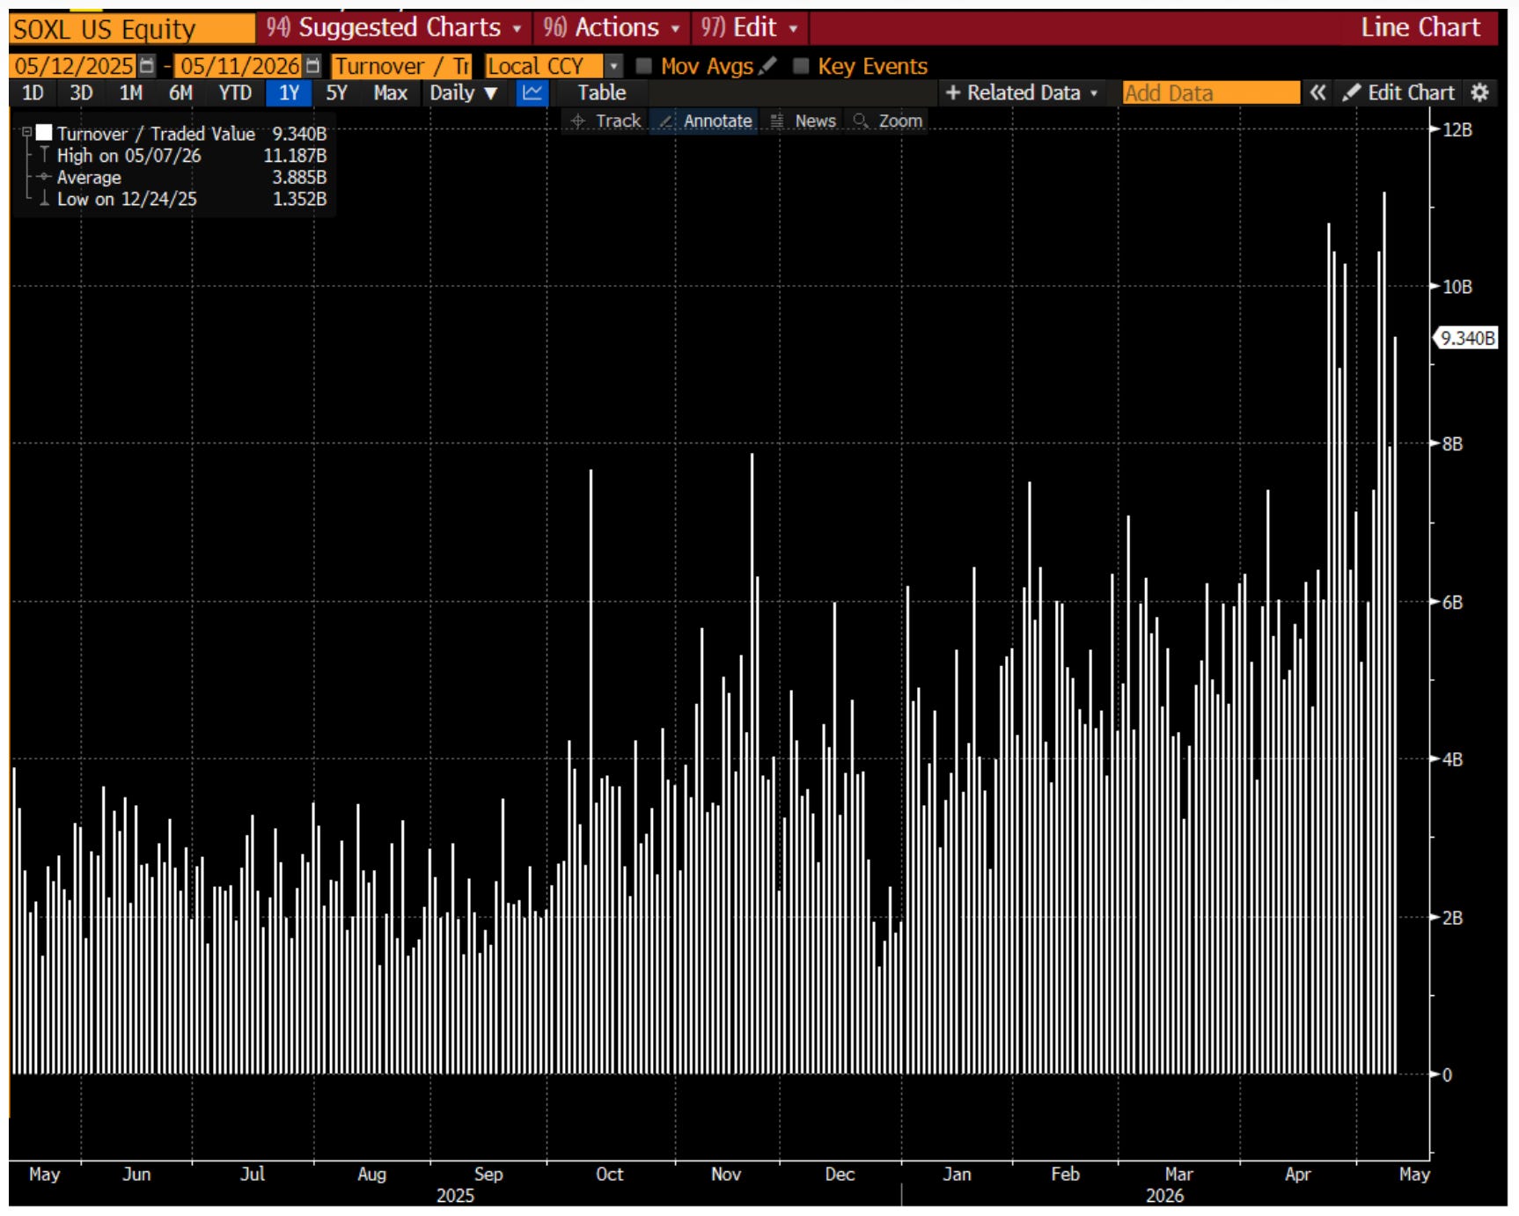Screen dimensions: 1519x1216
Task: Collapse panel with double chevron icon
Action: (x=1317, y=92)
